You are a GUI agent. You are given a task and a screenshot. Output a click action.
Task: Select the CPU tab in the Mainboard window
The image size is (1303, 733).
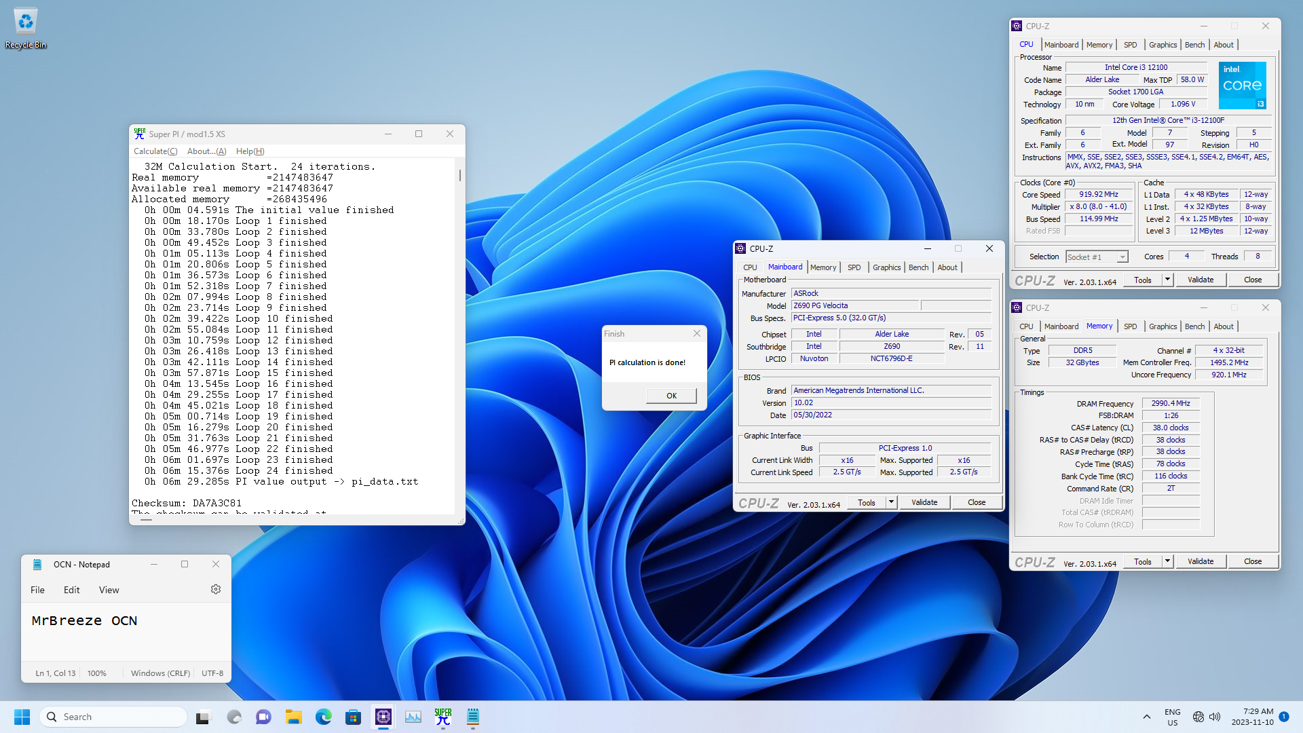(x=750, y=267)
